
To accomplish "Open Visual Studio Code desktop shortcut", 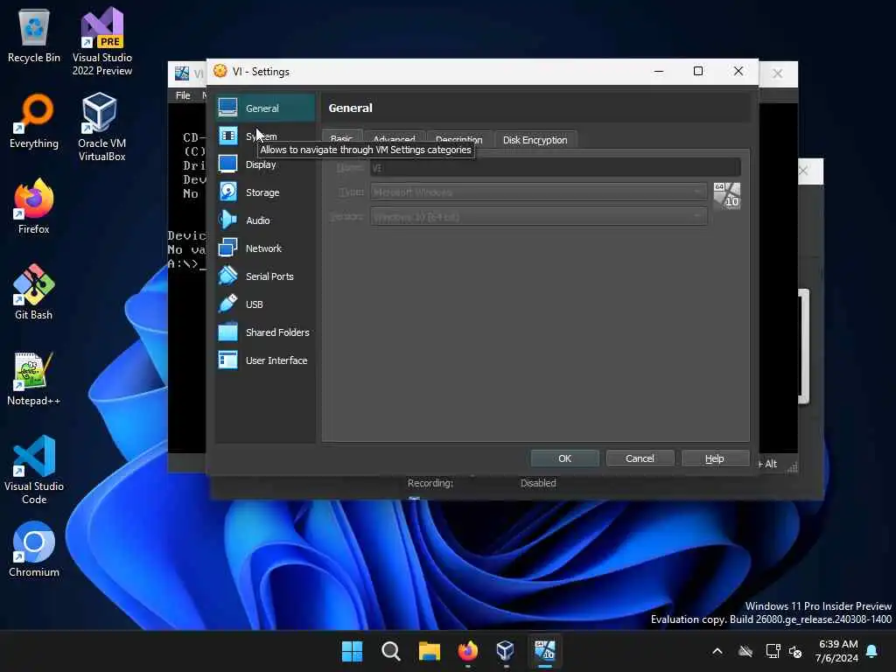I will pyautogui.click(x=34, y=470).
